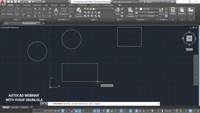200x113 pixels.
Task: Click the Mirror tool icon
Action: (x=39, y=13)
